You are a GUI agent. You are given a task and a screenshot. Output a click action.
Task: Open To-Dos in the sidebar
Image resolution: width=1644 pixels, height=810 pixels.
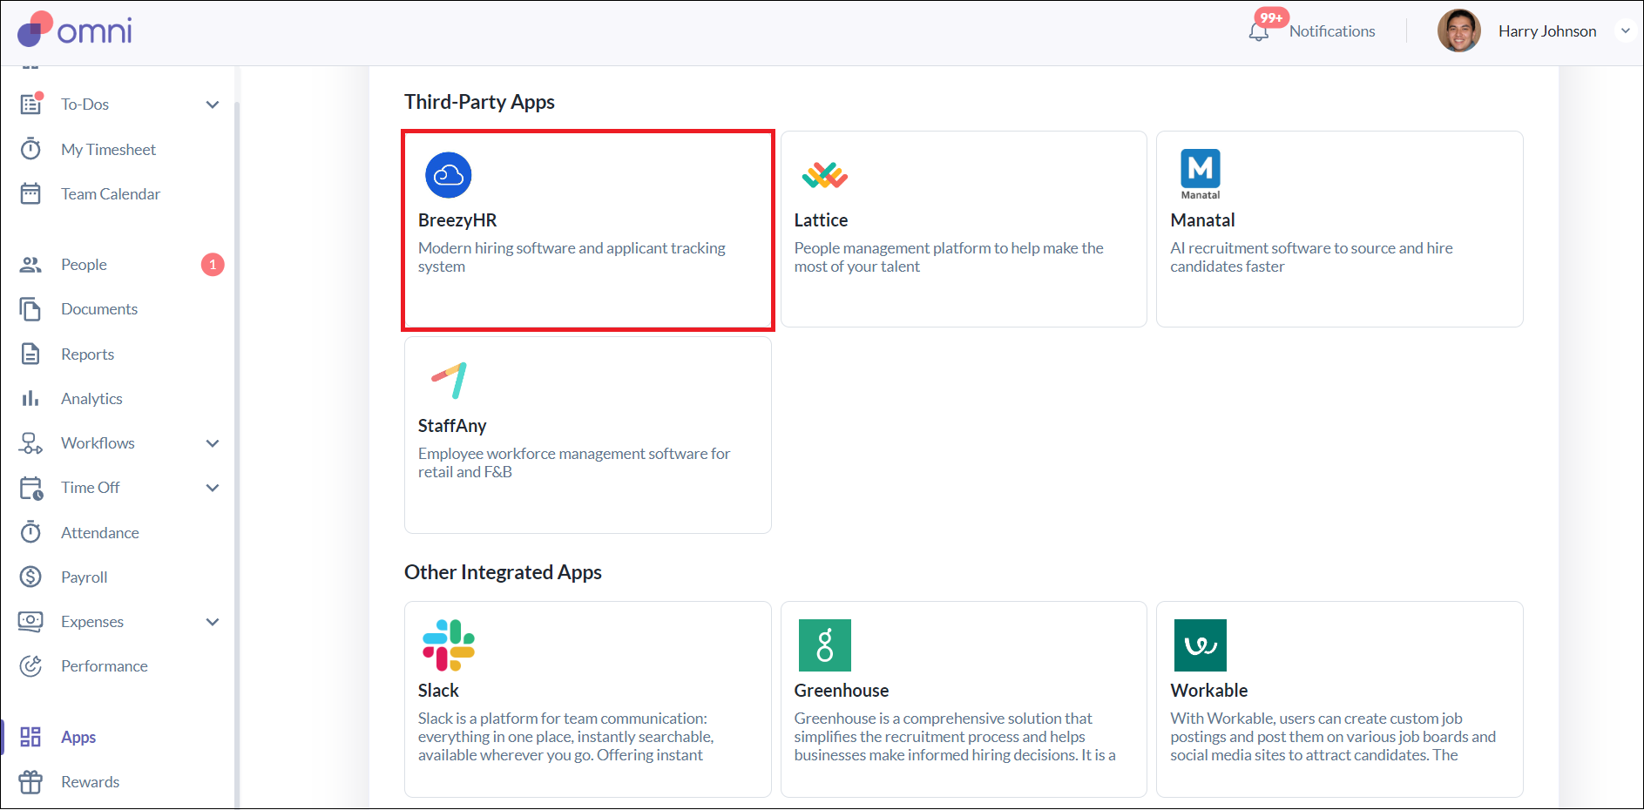[85, 105]
